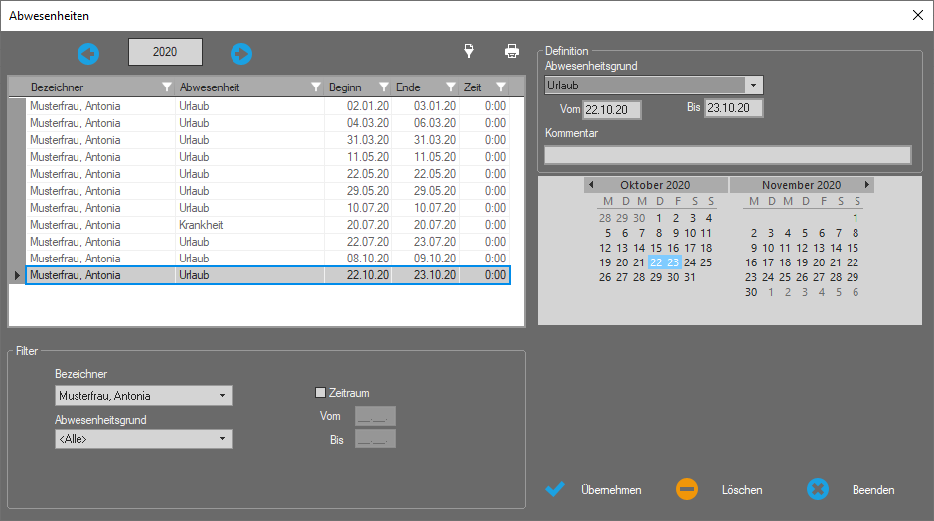Enable the Zeitraum checkbox
Viewport: 934px width, 521px height.
pyautogui.click(x=320, y=393)
